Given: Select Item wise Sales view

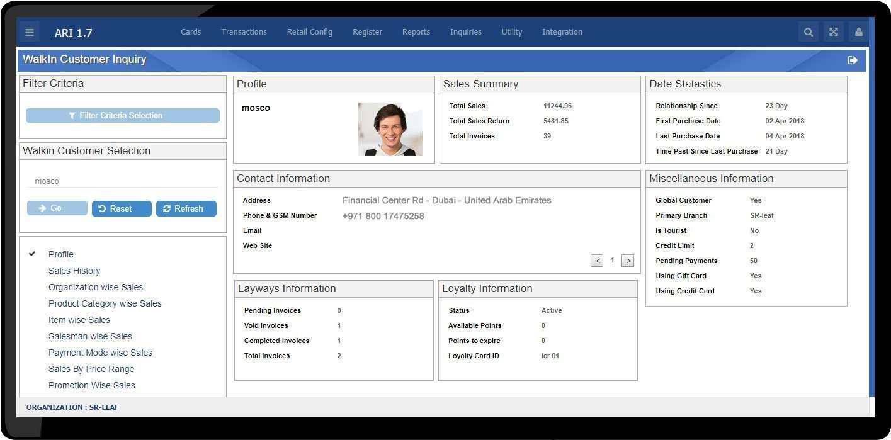Looking at the screenshot, I should (x=79, y=320).
